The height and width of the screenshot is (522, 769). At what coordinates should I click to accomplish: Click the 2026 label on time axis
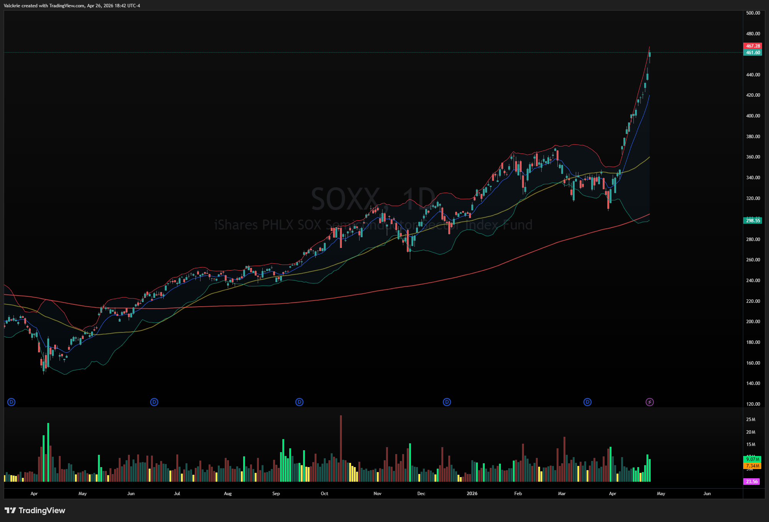tap(472, 494)
